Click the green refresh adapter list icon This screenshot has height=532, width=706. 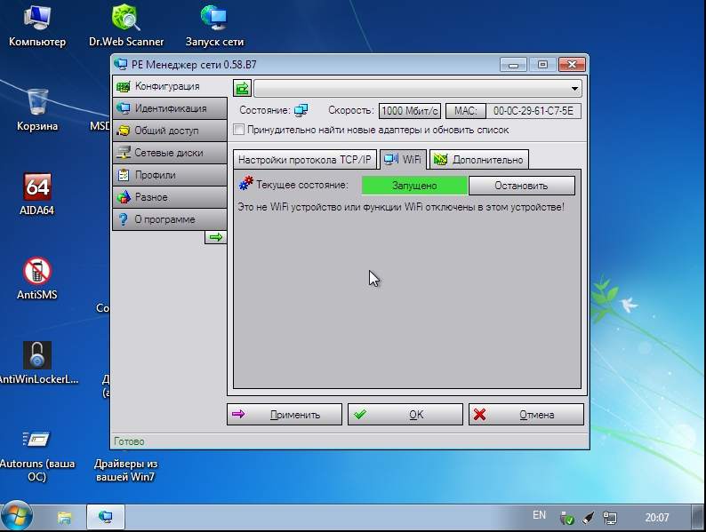(x=242, y=88)
